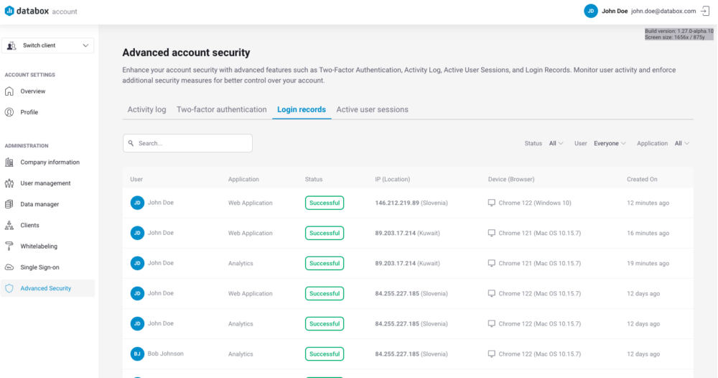
Task: Switch to the Activity log tab
Action: click(146, 109)
